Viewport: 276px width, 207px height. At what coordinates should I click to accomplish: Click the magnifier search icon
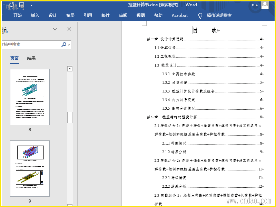click(x=64, y=45)
